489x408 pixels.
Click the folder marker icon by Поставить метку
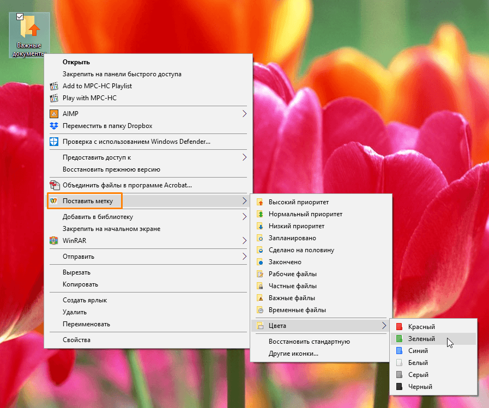[x=53, y=201]
